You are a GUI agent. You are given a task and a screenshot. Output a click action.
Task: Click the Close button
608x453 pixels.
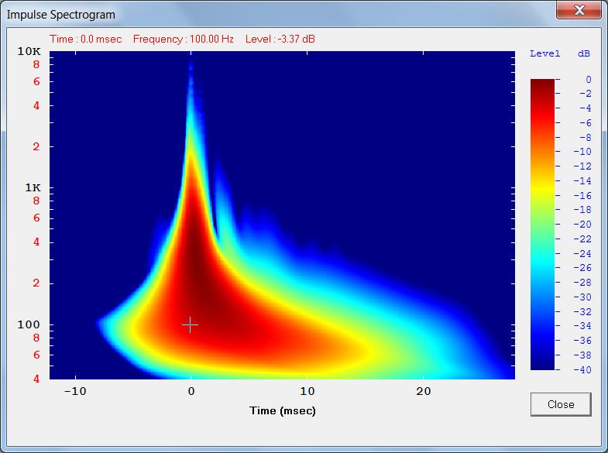(561, 404)
